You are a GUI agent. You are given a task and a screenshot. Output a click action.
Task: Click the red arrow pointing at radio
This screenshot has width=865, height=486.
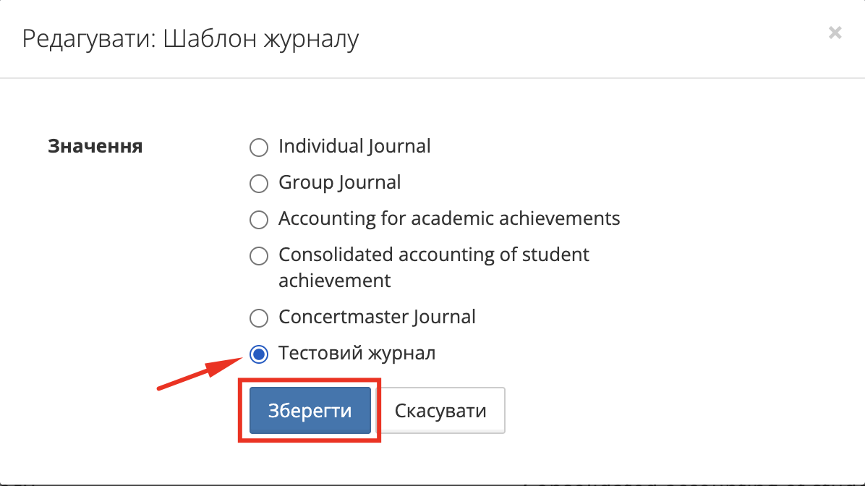[197, 374]
